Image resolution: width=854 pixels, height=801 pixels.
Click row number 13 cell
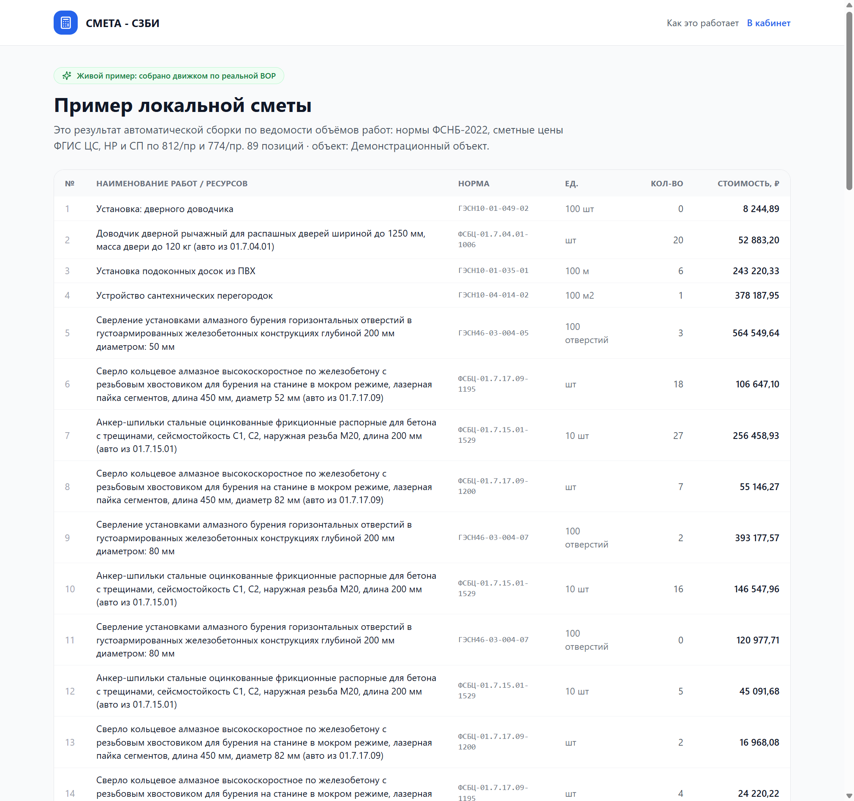tap(70, 743)
